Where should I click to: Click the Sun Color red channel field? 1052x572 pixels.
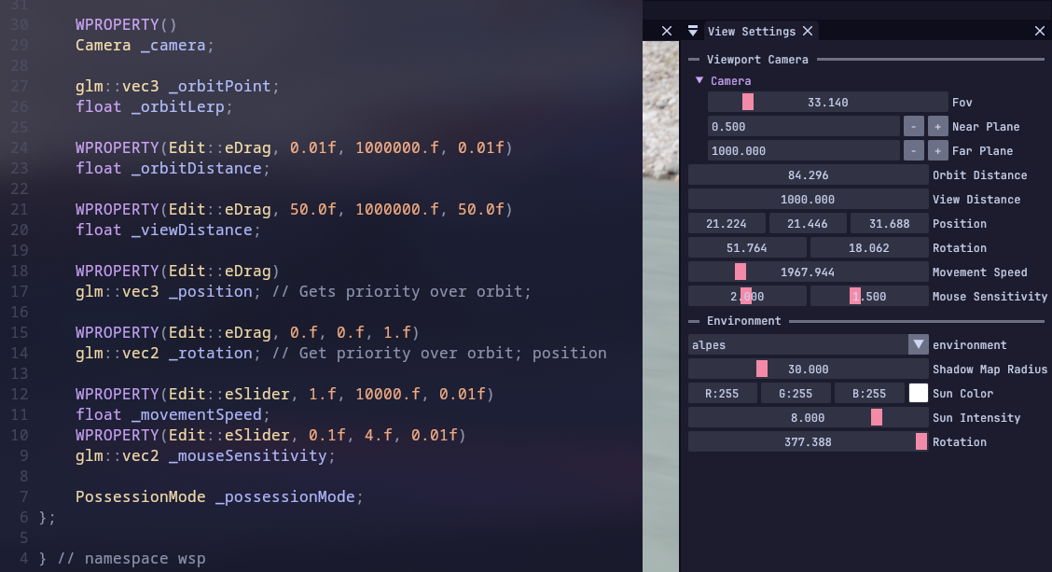pyautogui.click(x=722, y=394)
